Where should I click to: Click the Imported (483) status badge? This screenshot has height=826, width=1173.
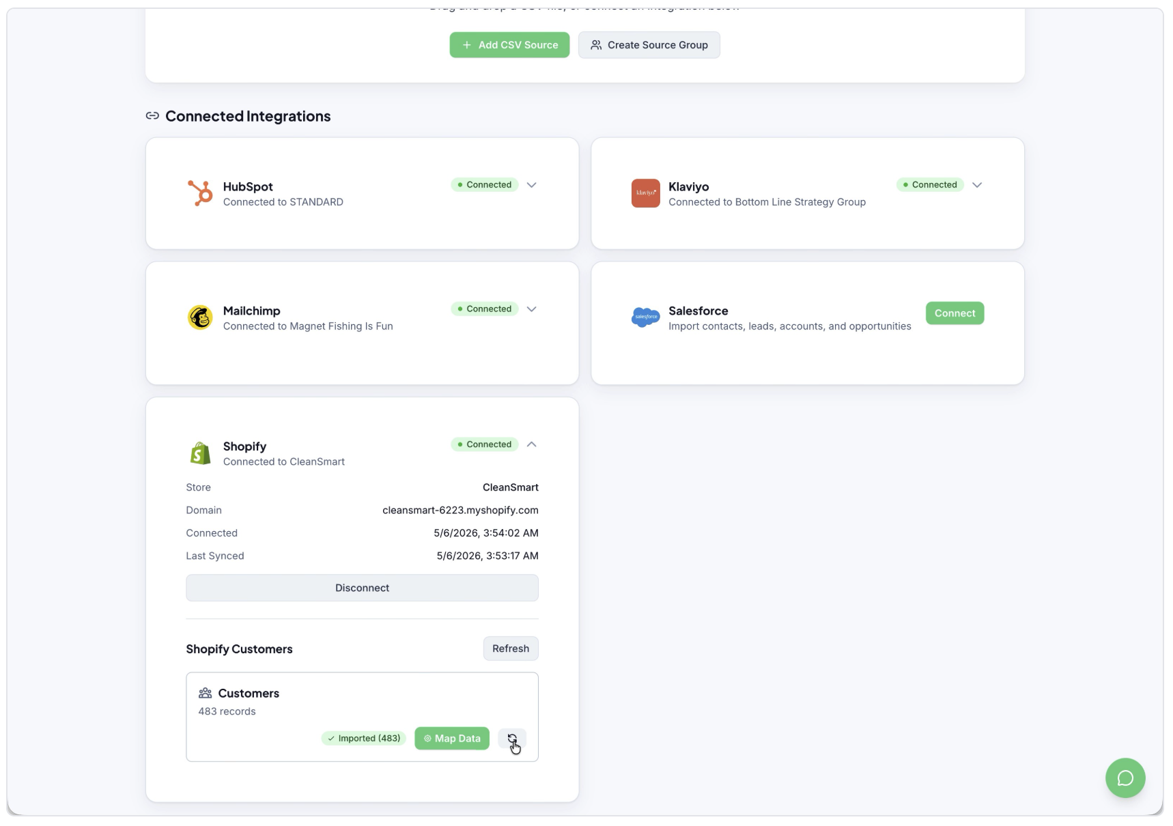pyautogui.click(x=364, y=739)
